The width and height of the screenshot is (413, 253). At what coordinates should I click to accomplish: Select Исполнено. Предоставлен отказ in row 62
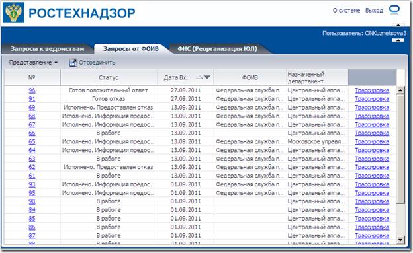point(109,167)
